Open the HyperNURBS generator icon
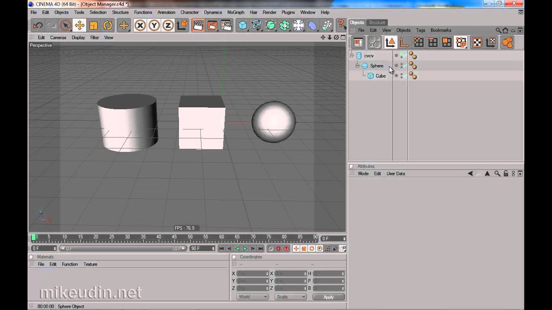Image resolution: width=552 pixels, height=310 pixels. (271, 25)
